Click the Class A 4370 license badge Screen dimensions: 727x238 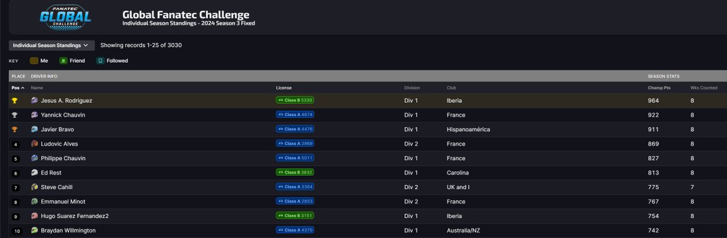pyautogui.click(x=295, y=231)
